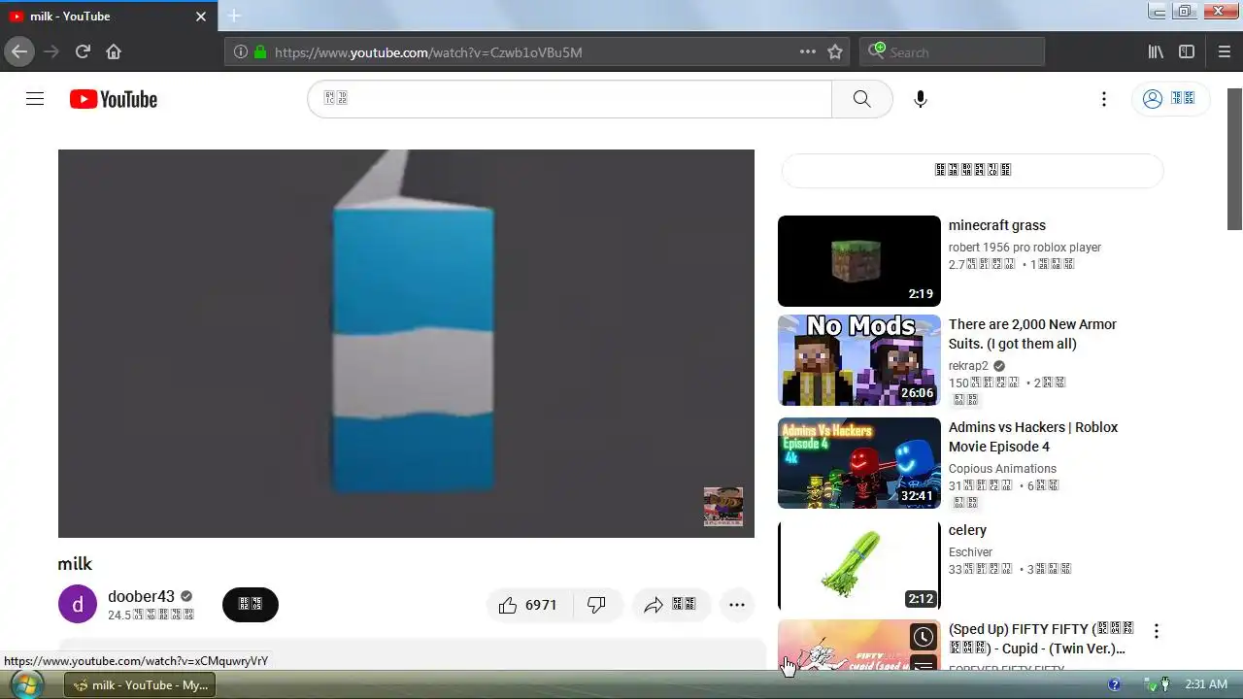Click the secure connection padlock

(x=260, y=52)
